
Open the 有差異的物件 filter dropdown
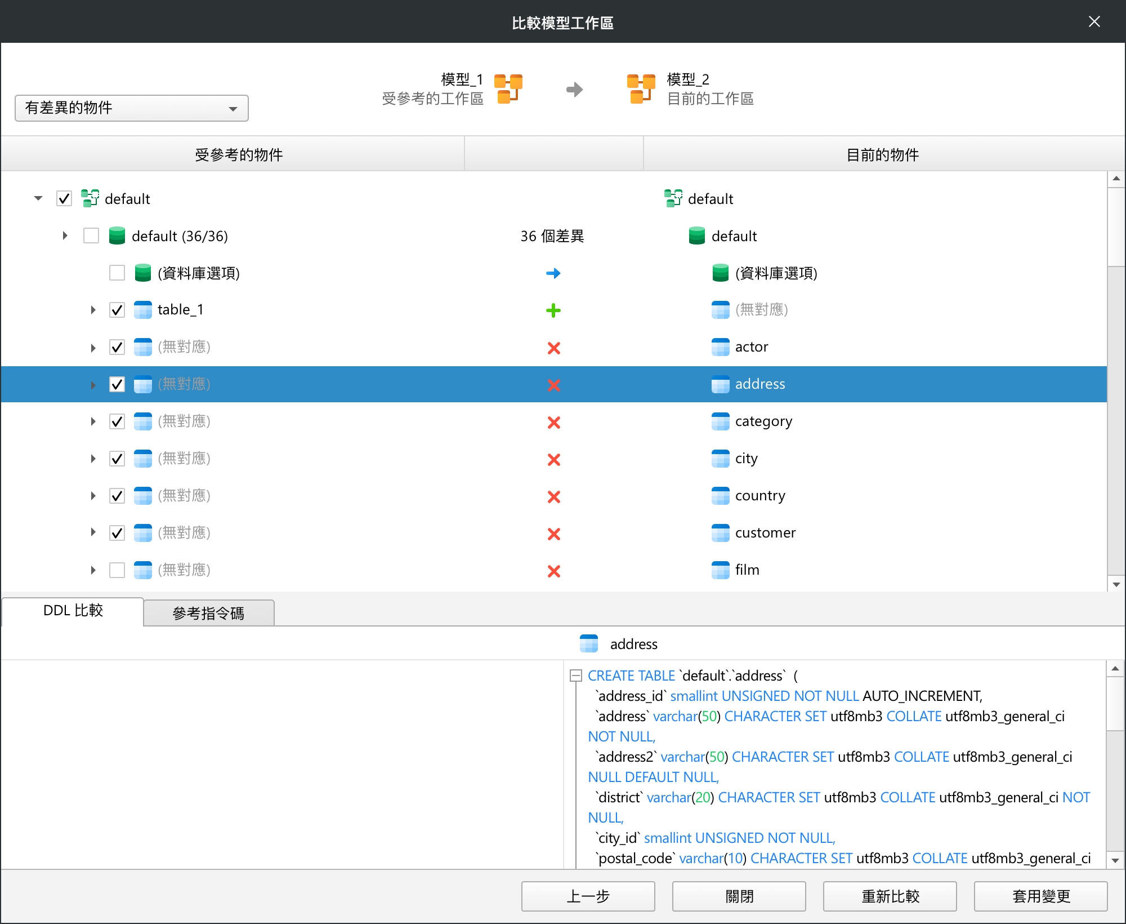click(132, 108)
